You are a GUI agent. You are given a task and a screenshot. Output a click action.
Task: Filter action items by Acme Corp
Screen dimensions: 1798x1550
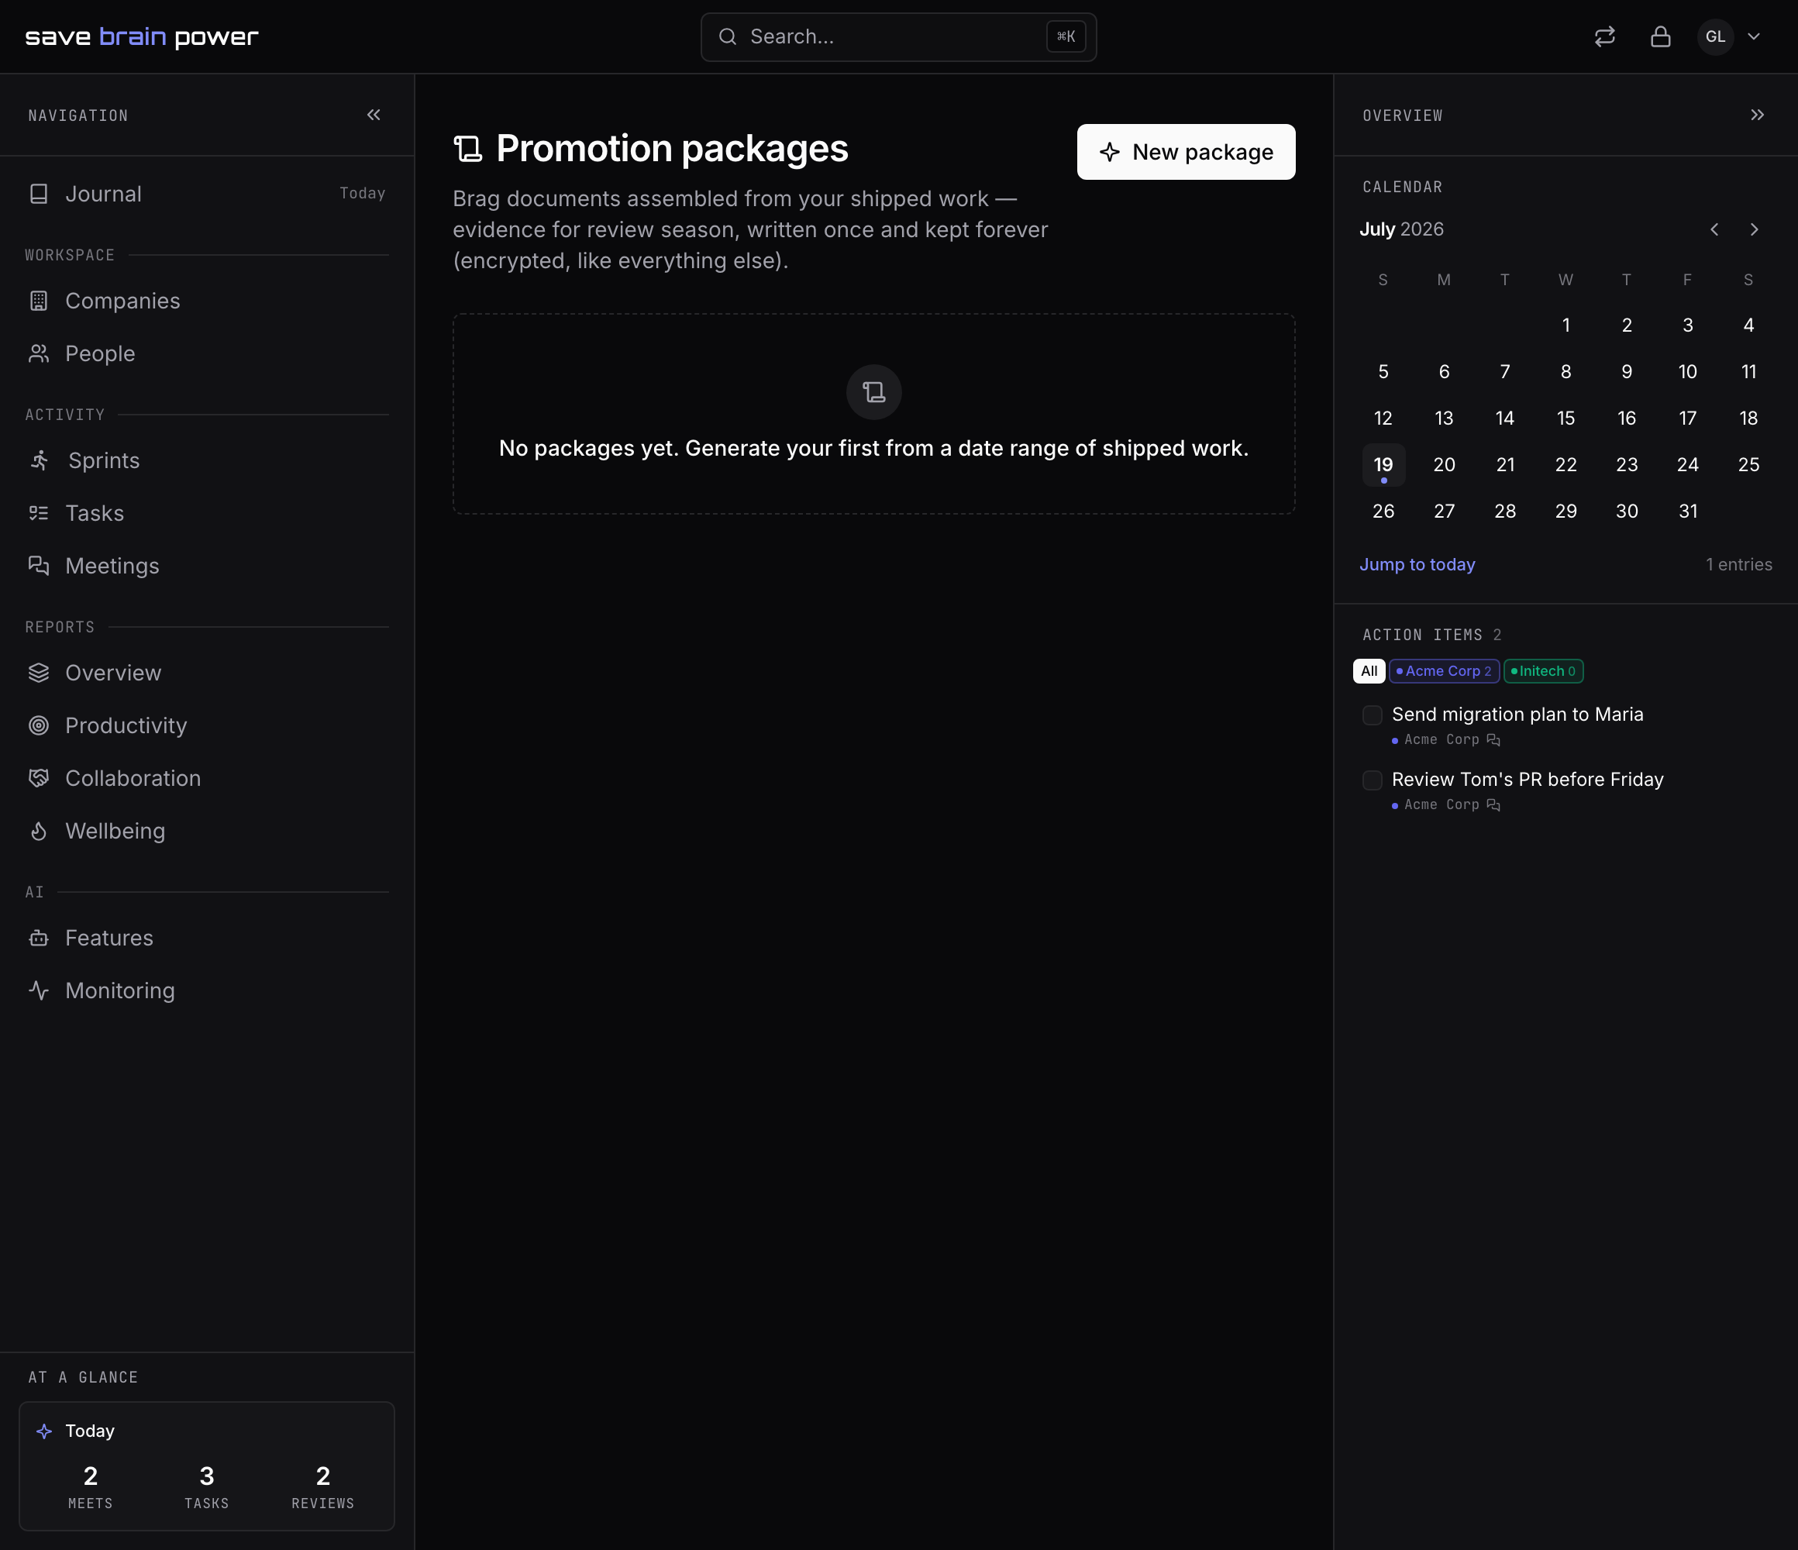tap(1444, 671)
